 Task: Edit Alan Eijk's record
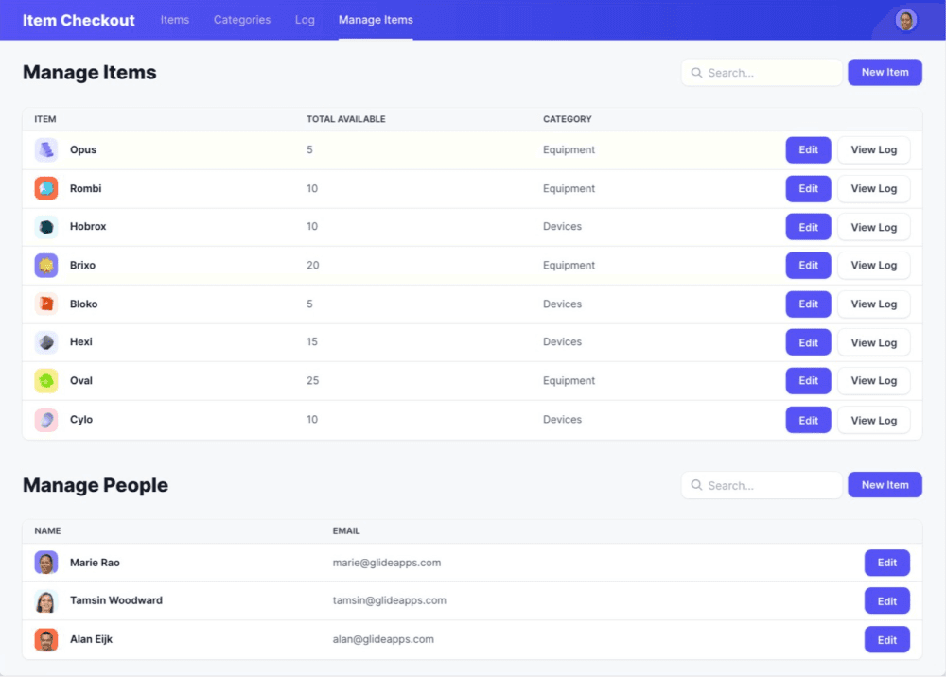coord(887,640)
